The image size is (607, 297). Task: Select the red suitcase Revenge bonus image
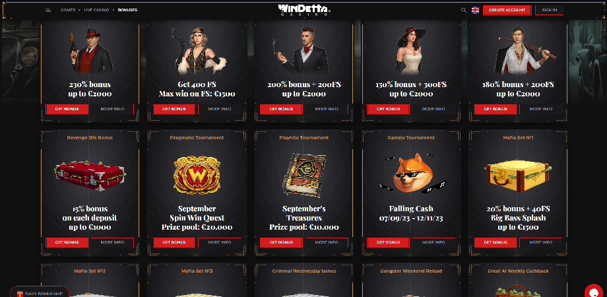(x=90, y=172)
